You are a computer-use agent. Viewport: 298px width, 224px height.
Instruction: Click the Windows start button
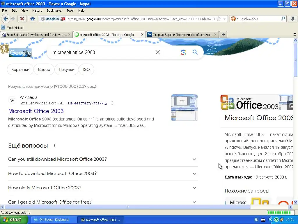(x=14, y=220)
